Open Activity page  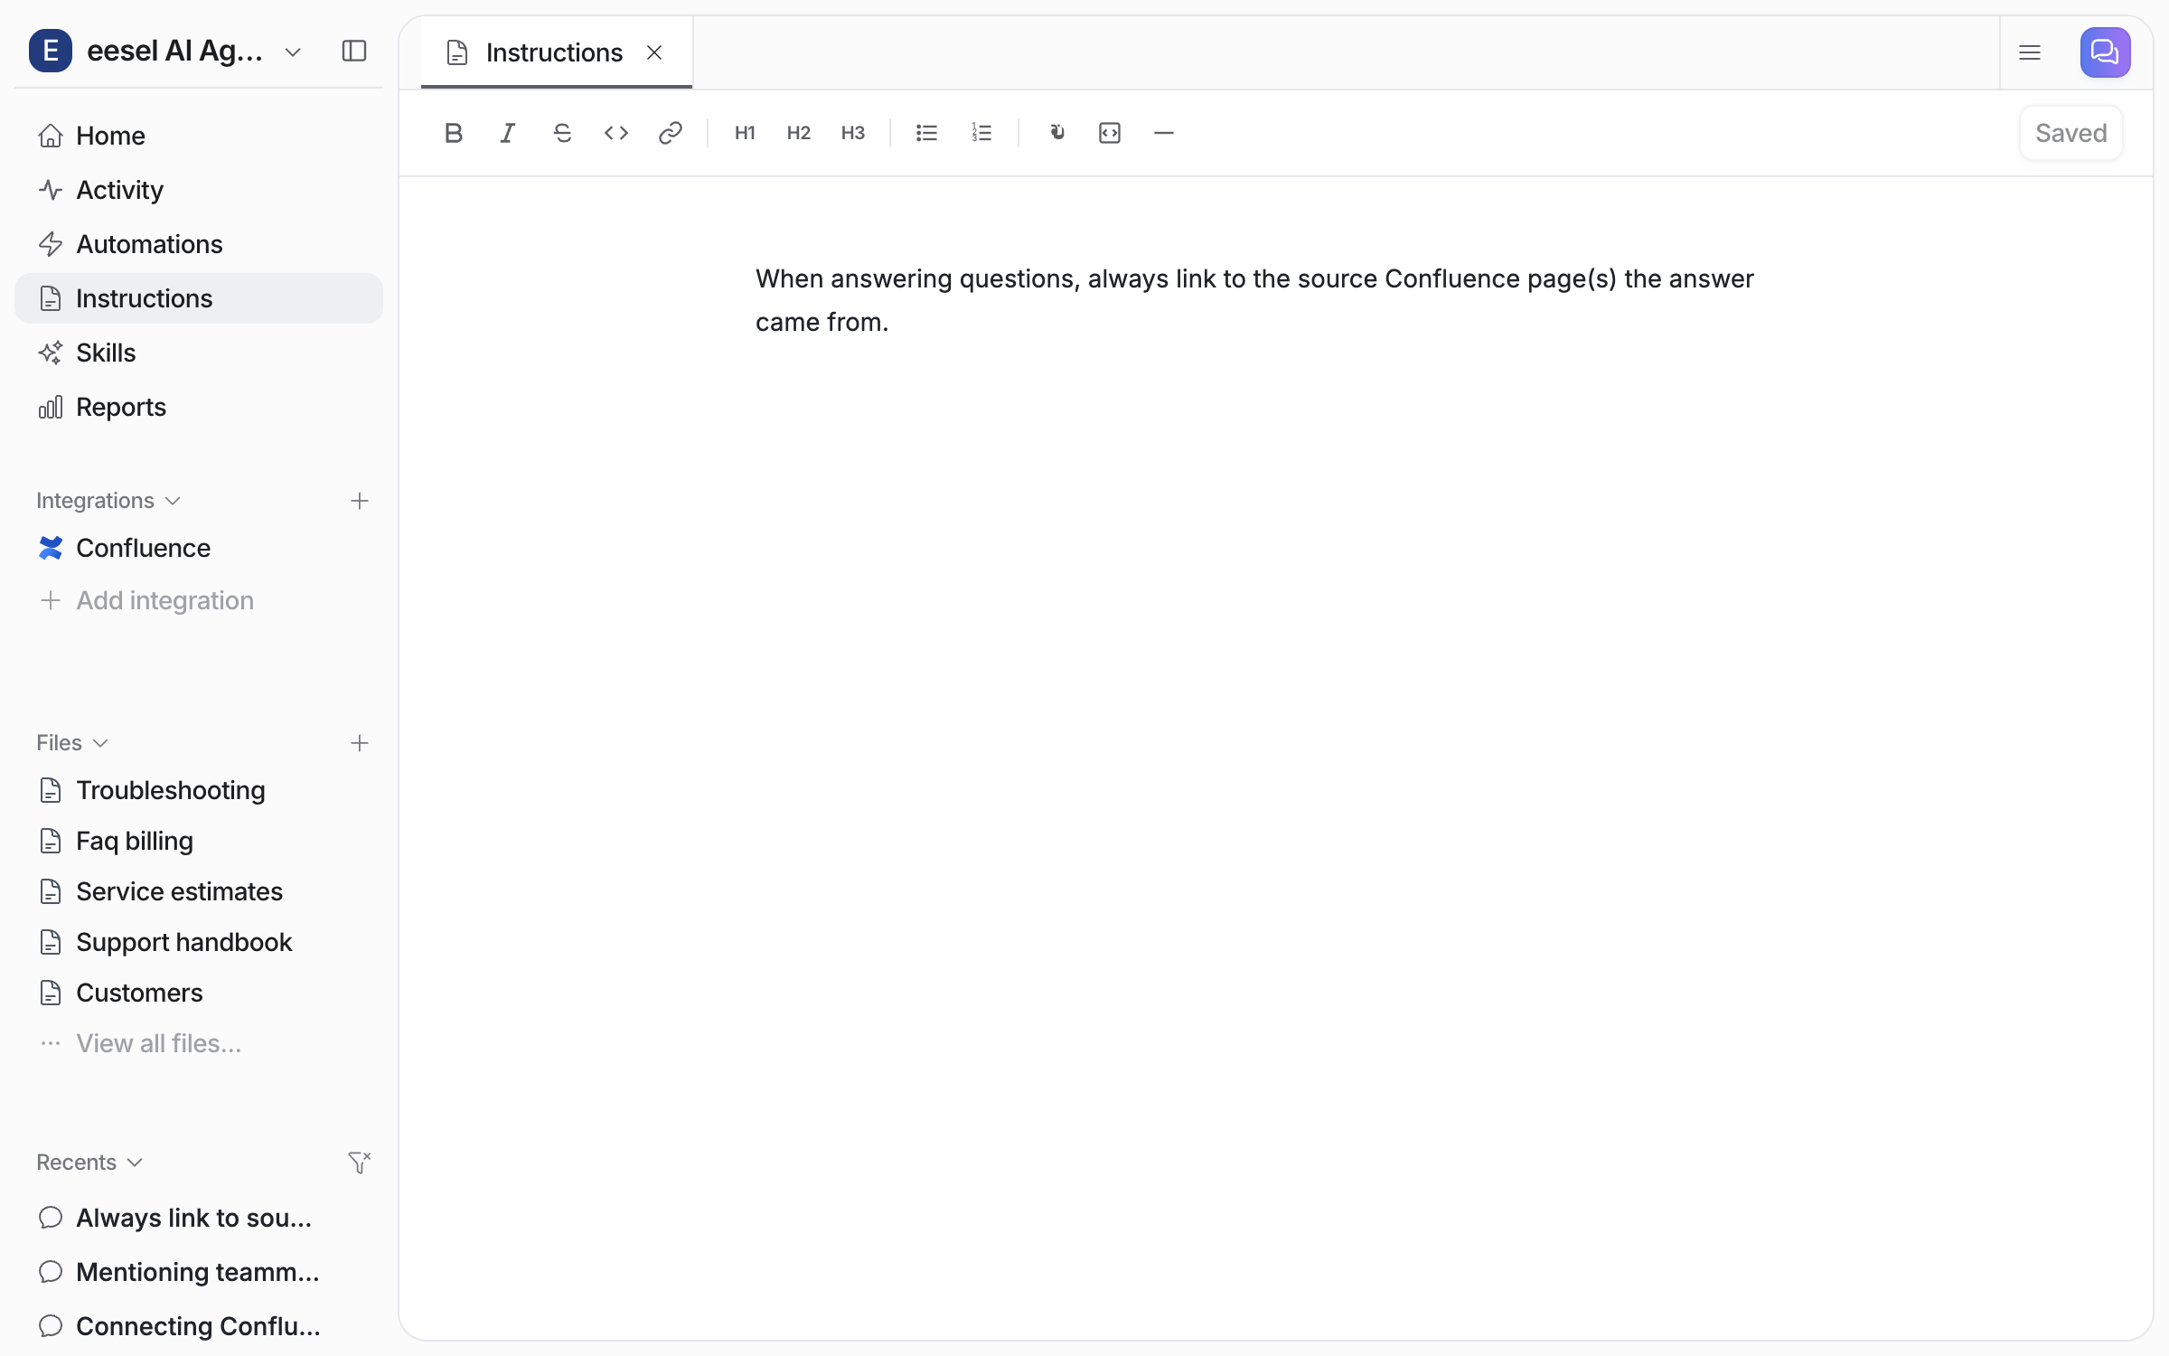(199, 190)
